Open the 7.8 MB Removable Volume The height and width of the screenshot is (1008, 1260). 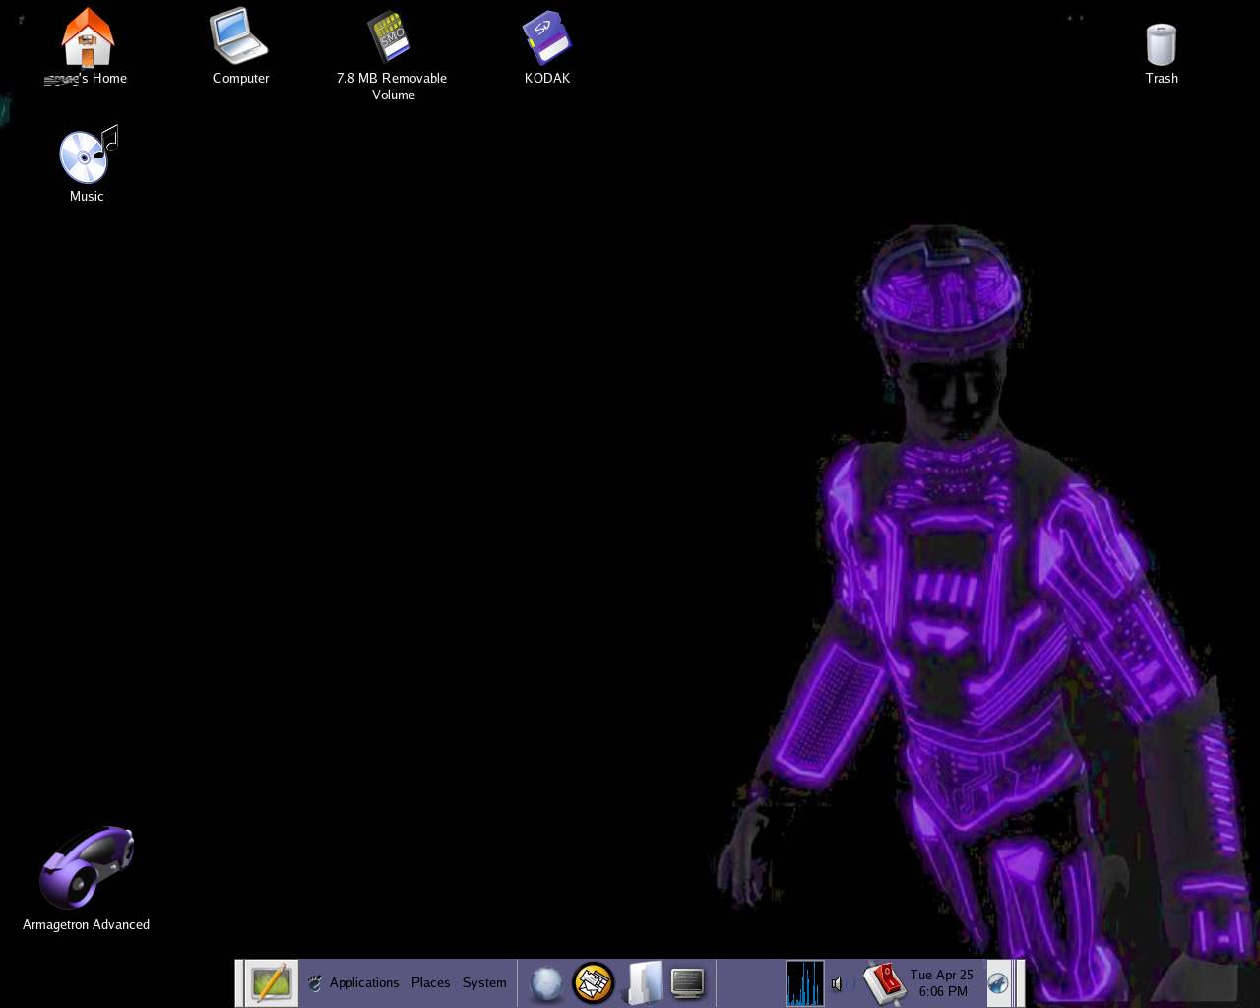(391, 37)
